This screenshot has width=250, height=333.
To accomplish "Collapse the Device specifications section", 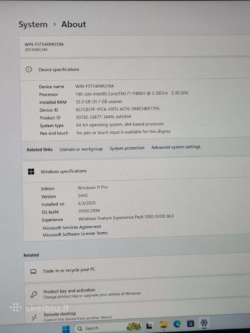I will (x=135, y=69).
